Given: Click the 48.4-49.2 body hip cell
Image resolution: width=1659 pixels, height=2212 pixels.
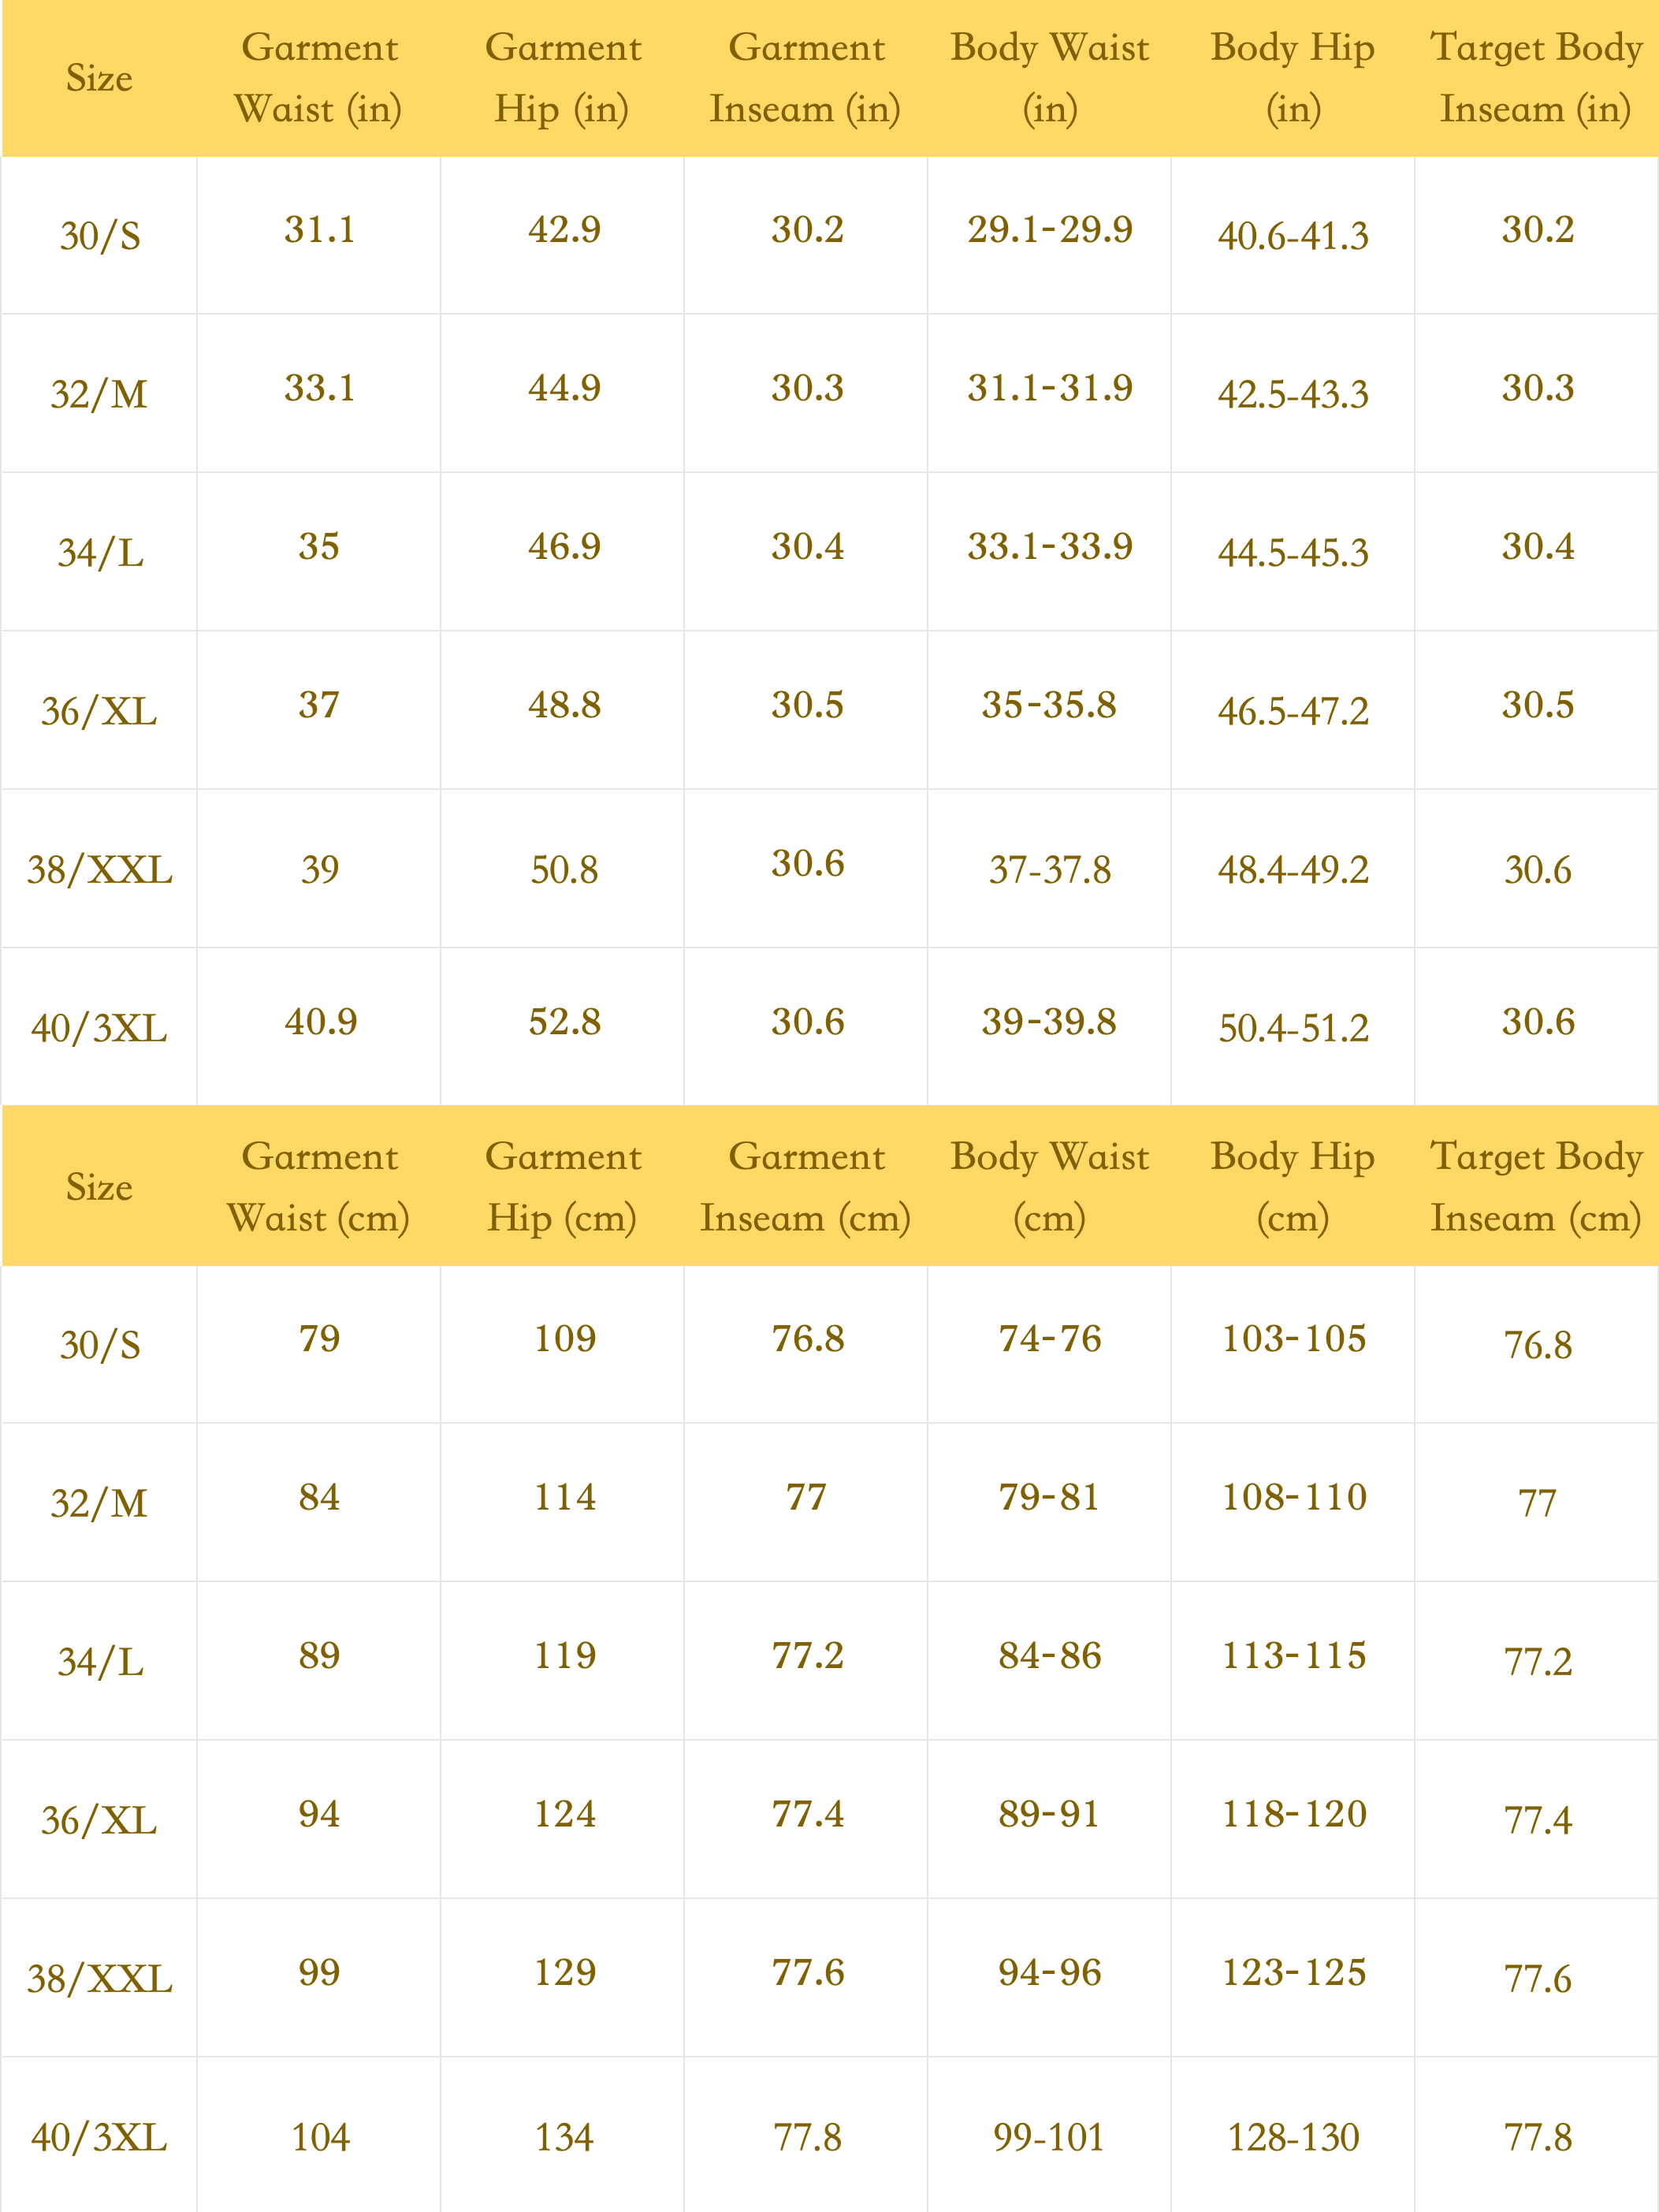Looking at the screenshot, I should (1292, 870).
